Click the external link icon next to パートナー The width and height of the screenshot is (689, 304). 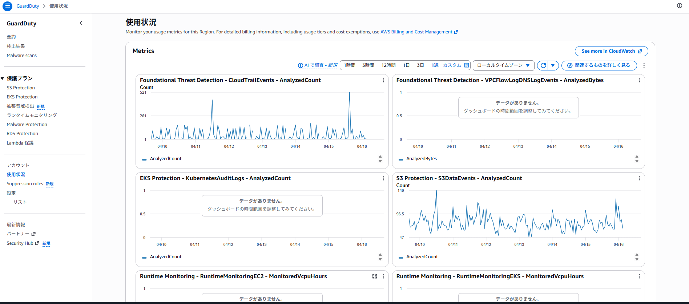point(33,234)
